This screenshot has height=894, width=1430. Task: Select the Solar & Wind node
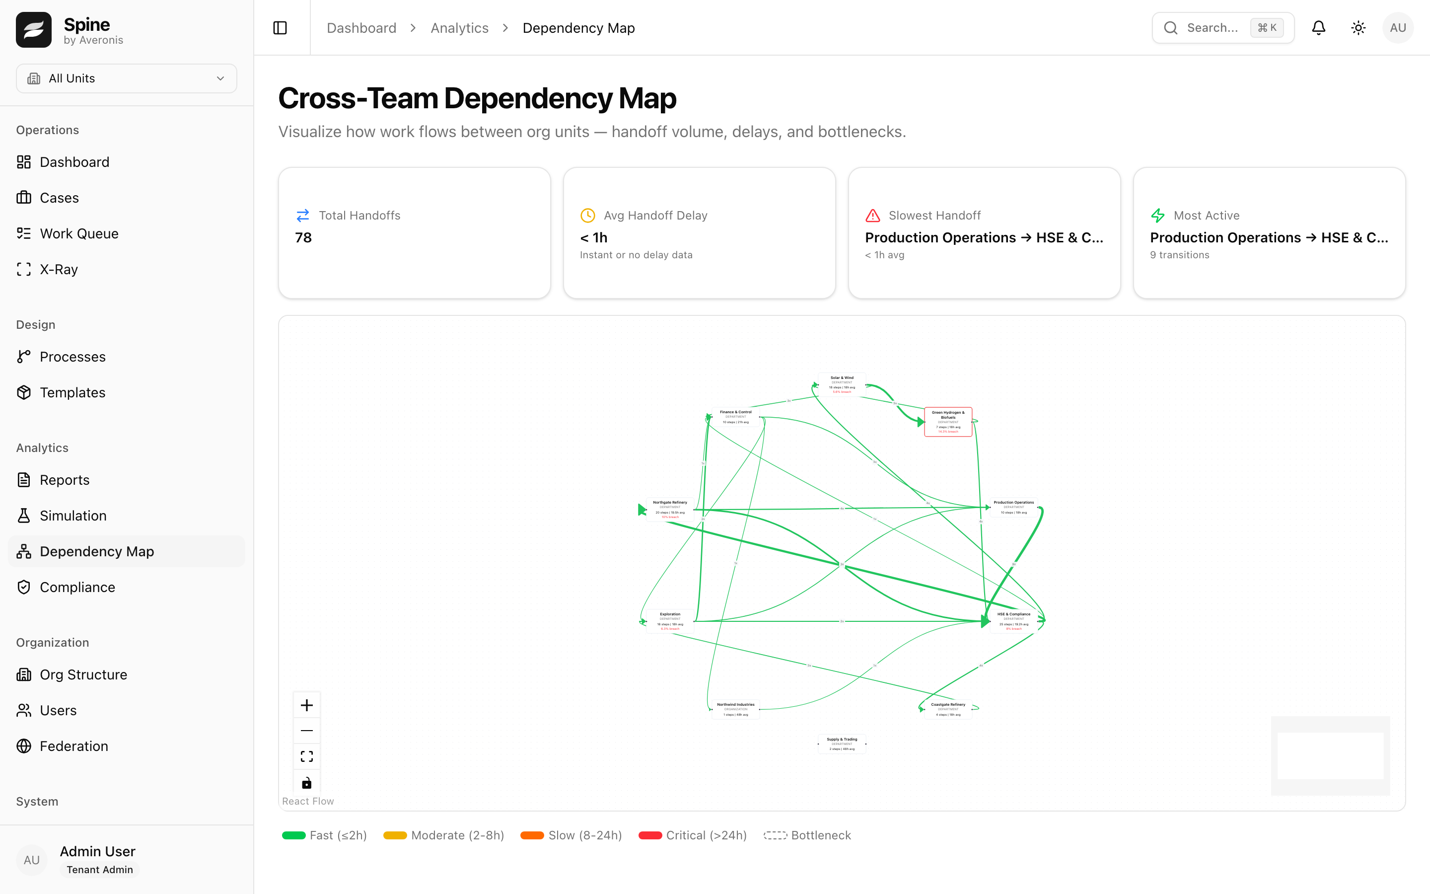click(842, 384)
